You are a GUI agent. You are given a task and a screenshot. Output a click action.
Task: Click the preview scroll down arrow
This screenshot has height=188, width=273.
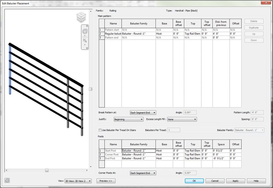click(90, 167)
